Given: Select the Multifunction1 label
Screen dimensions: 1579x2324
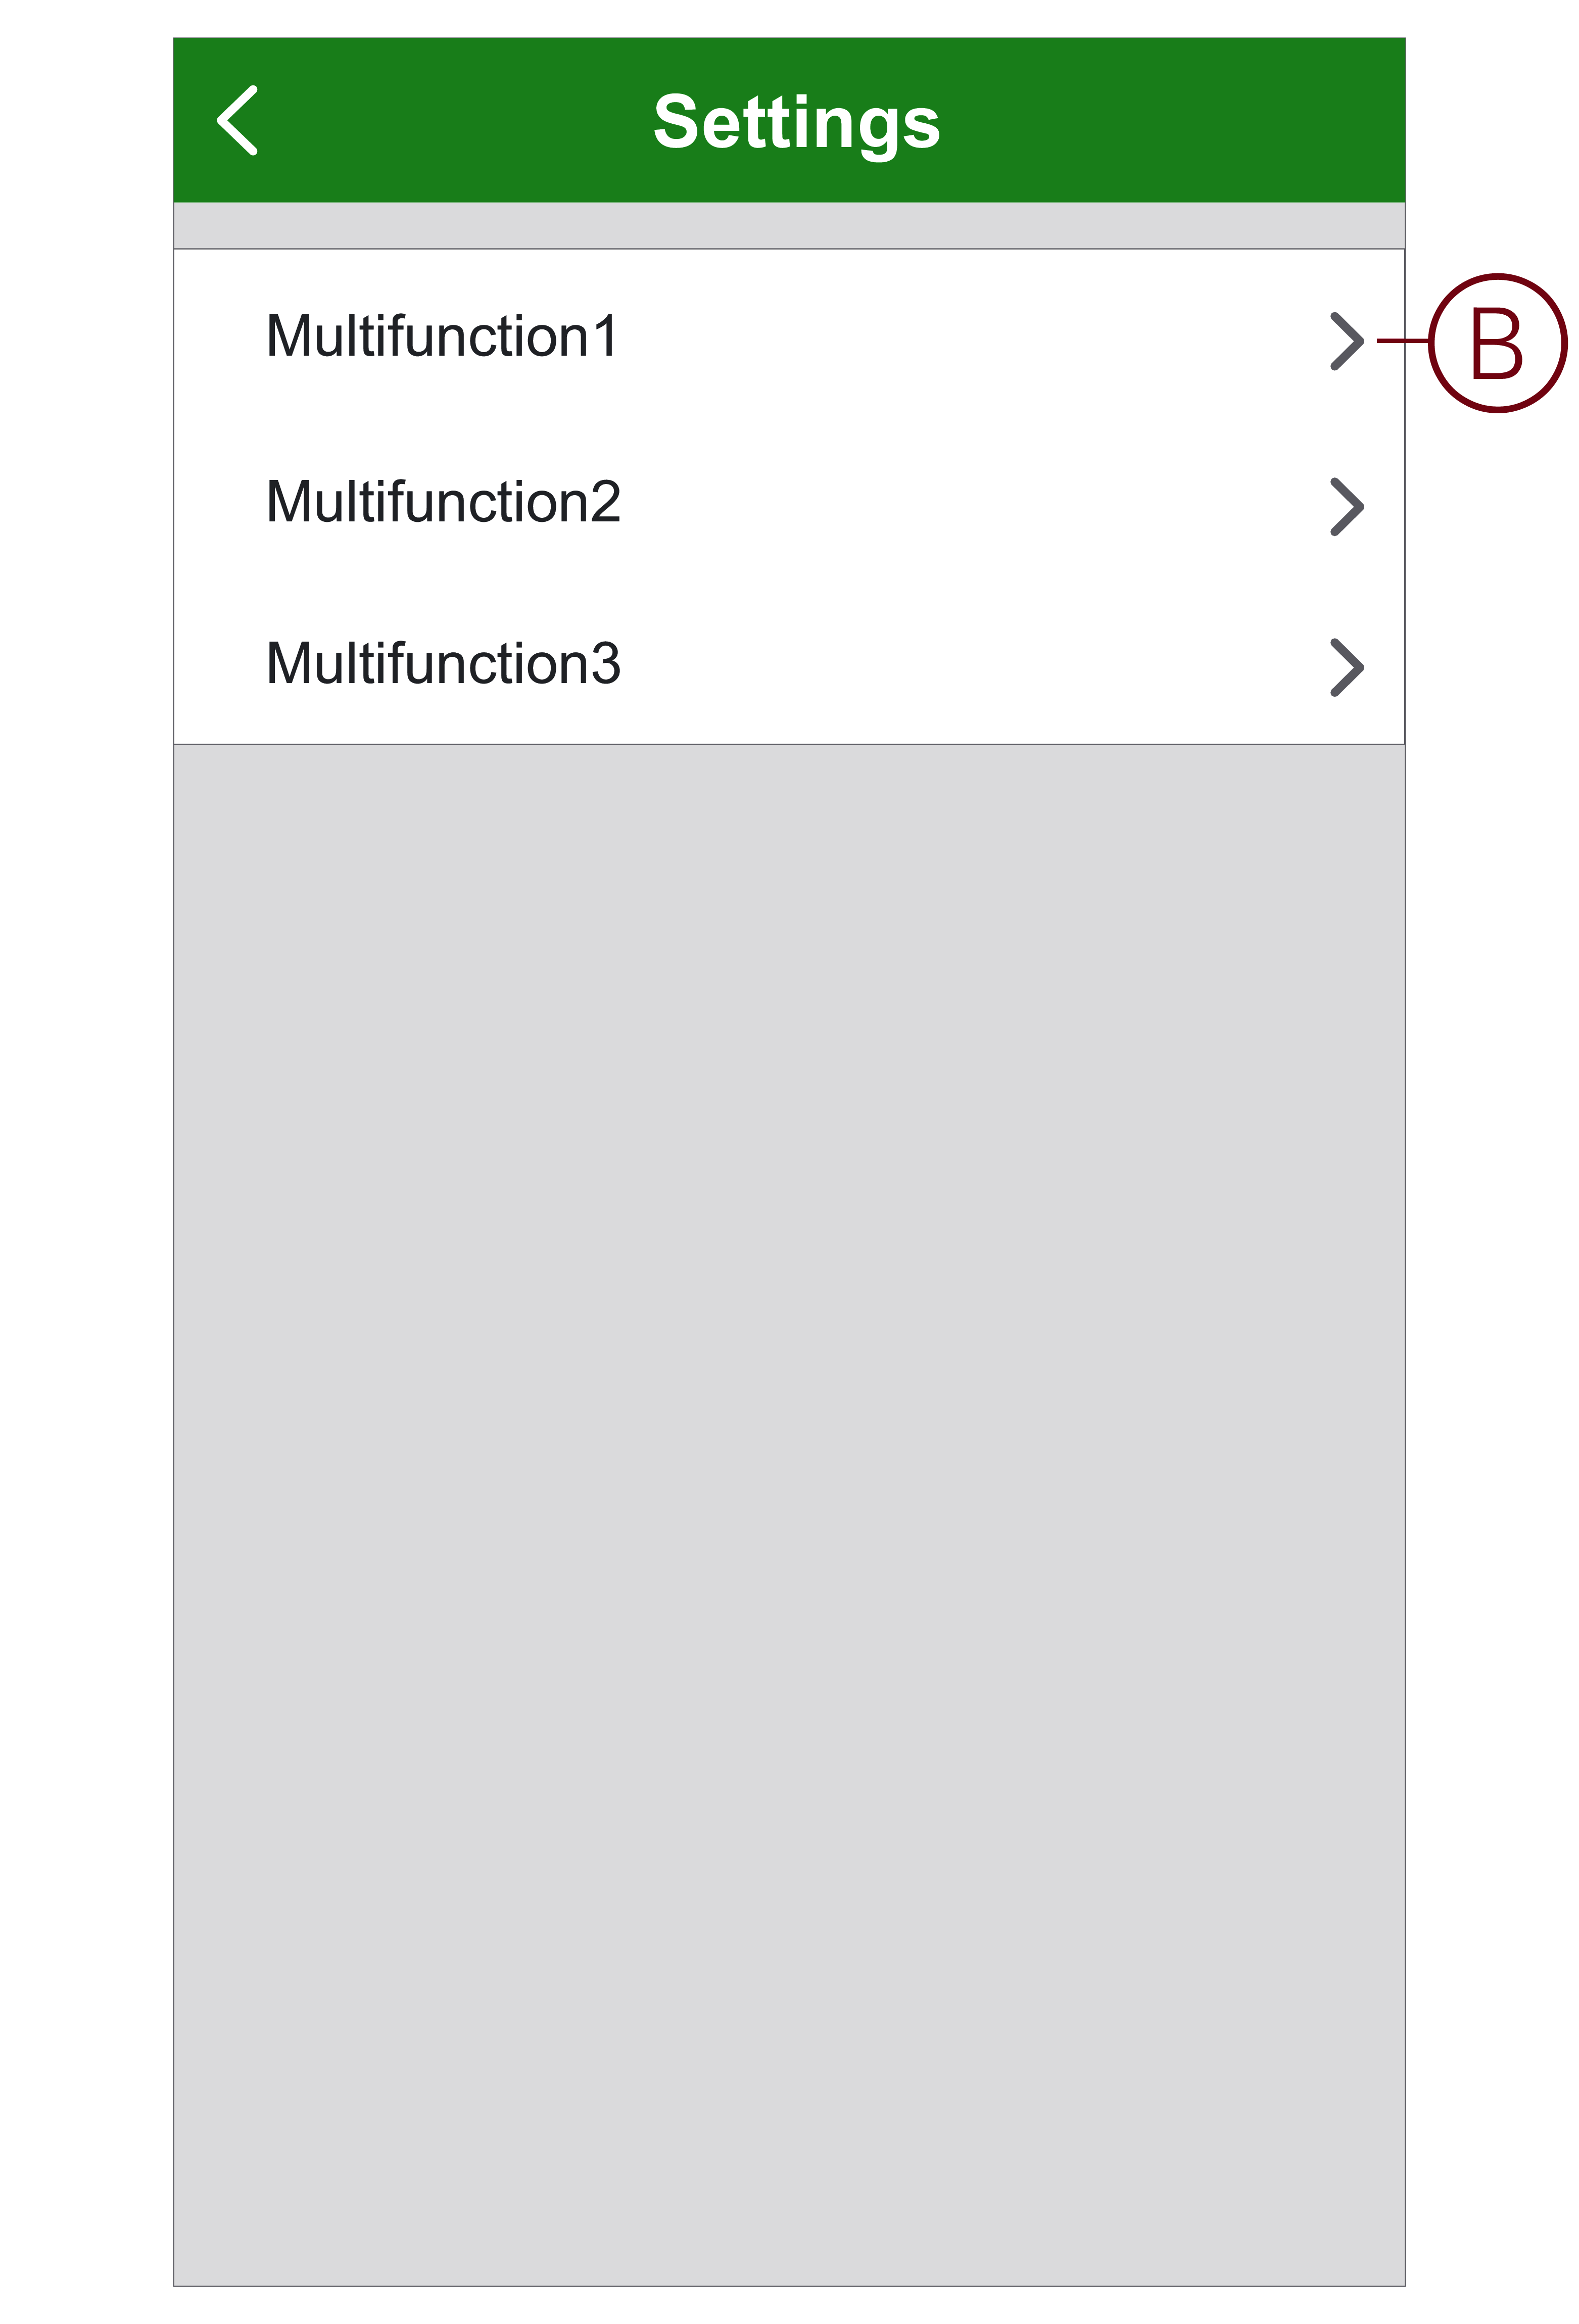Looking at the screenshot, I should click(442, 336).
